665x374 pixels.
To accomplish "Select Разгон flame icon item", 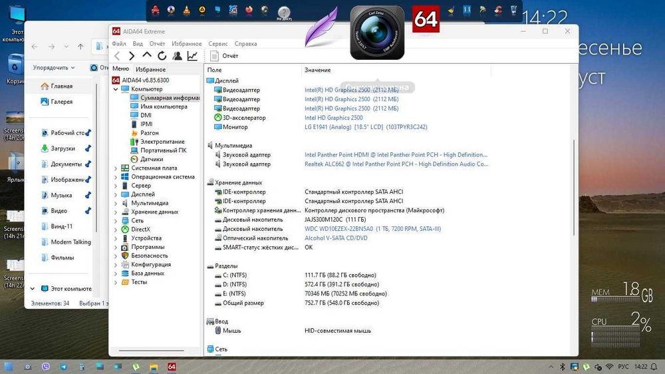I will (x=144, y=133).
